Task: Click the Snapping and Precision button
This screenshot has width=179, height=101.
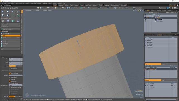Action: [x=11, y=29]
